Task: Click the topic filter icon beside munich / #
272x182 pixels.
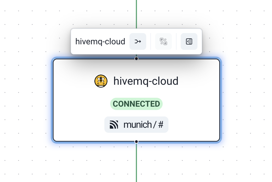Action: tap(114, 125)
